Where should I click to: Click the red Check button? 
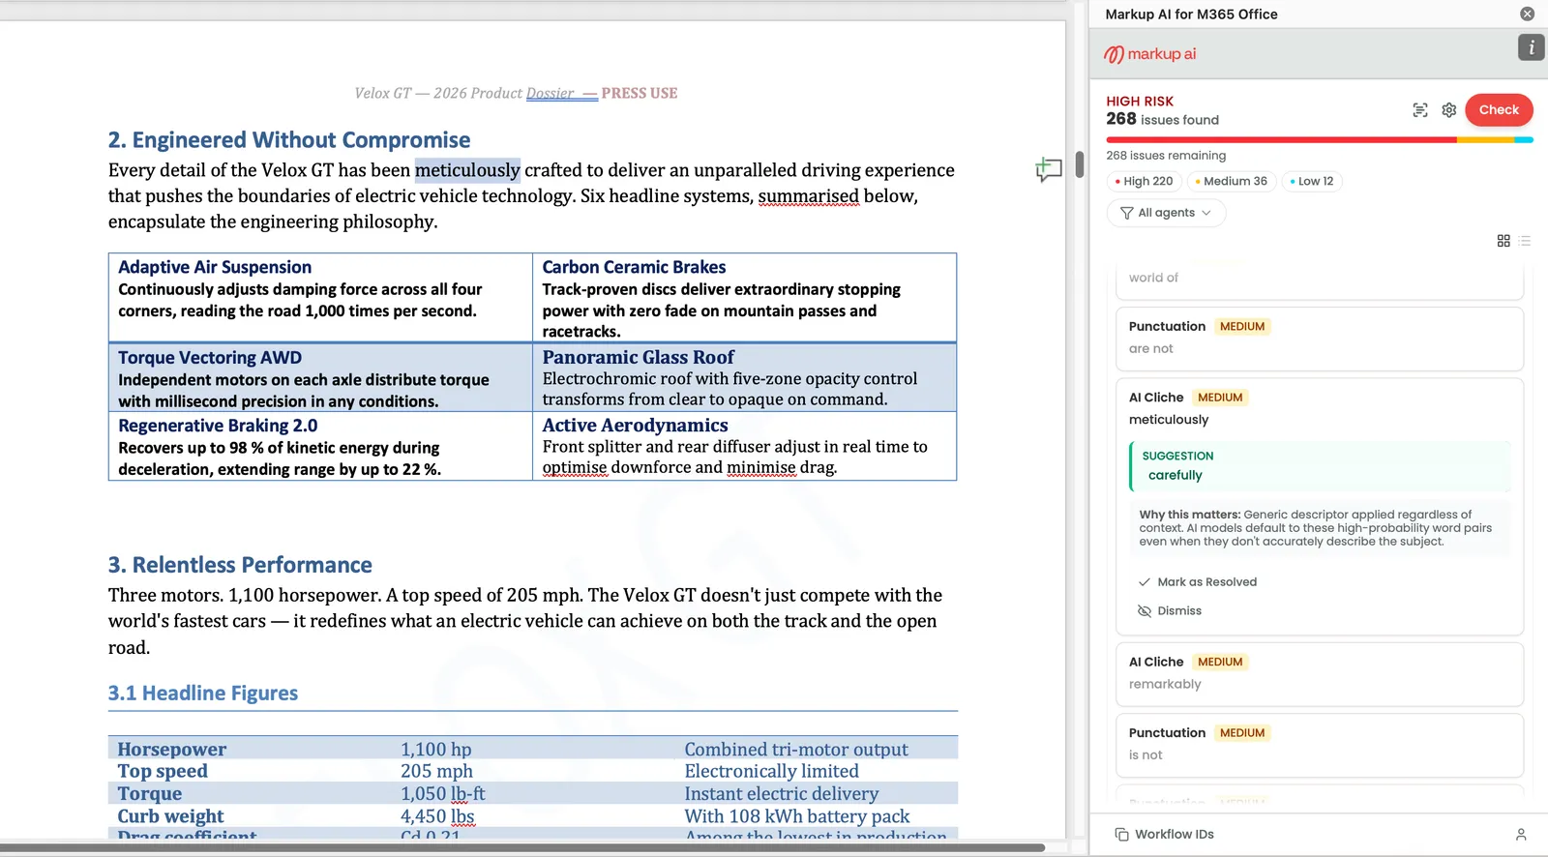pos(1499,110)
